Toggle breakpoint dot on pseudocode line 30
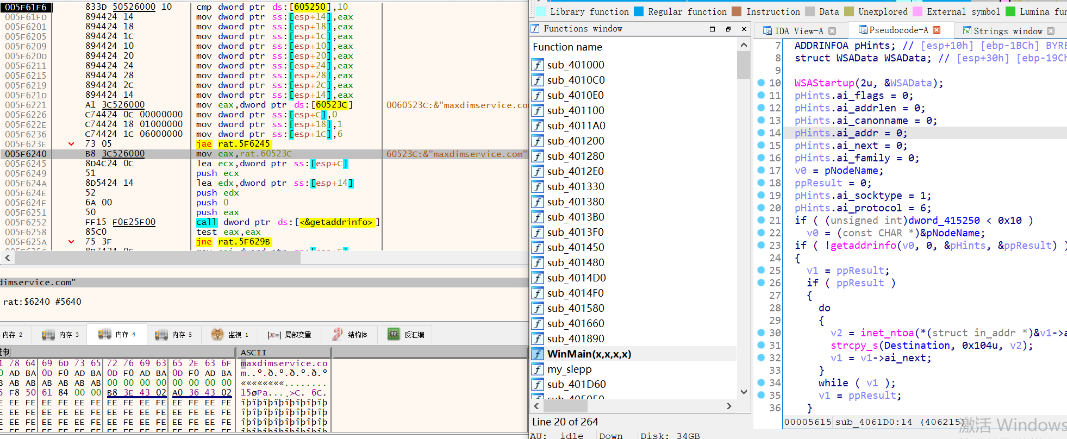Image resolution: width=1067 pixels, height=439 pixels. (x=761, y=333)
